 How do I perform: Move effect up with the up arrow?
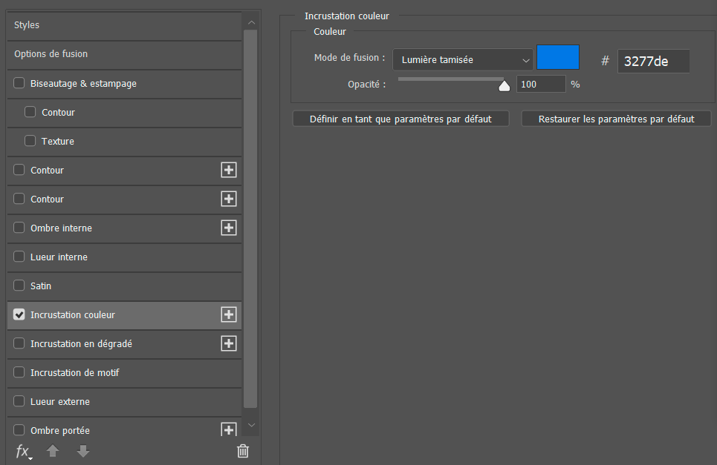click(x=53, y=452)
